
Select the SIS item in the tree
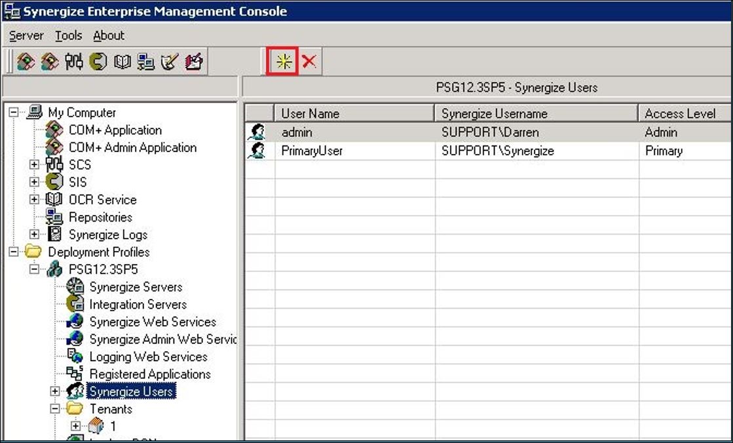(x=77, y=182)
